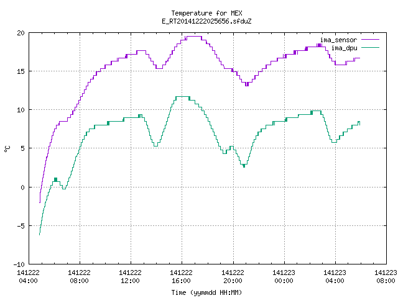Click the x-axis label 141222 08:00
This screenshot has height=298, width=398.
pyautogui.click(x=79, y=277)
